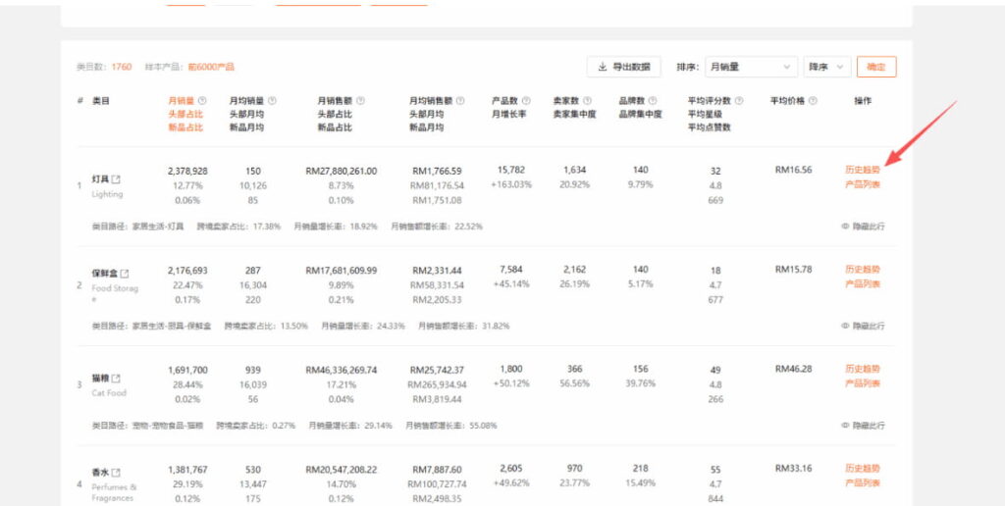The width and height of the screenshot is (1005, 506).
Task: Click the 类目路径: 宠物-宠物食品-猫粮 text
Action: coord(147,426)
